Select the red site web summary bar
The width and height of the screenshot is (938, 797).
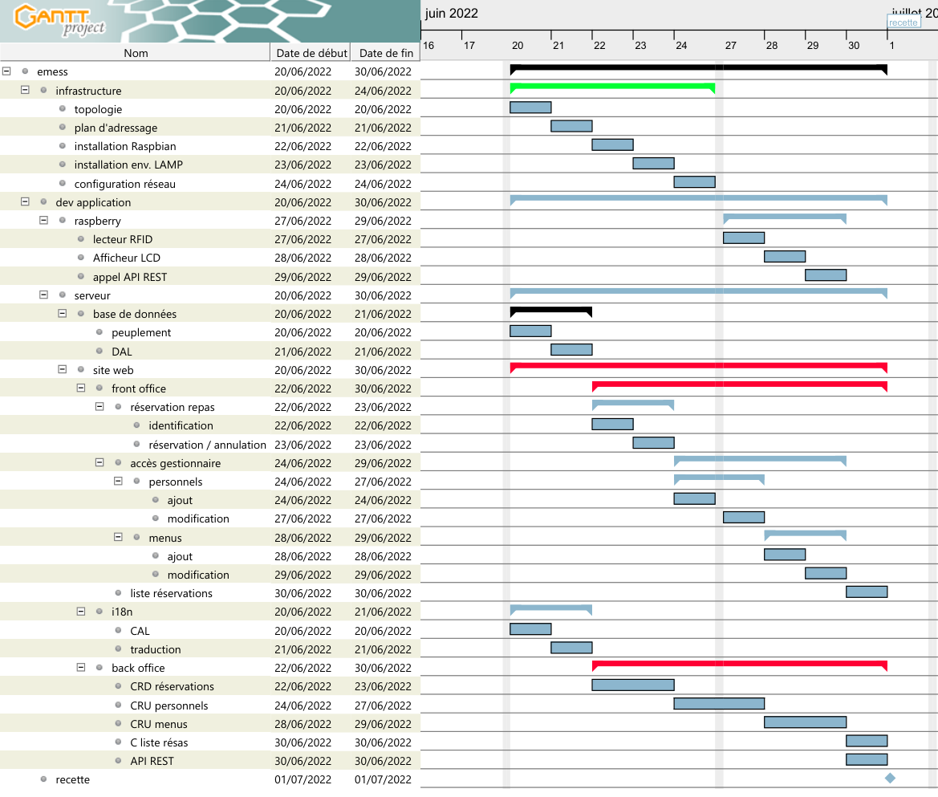pos(698,367)
